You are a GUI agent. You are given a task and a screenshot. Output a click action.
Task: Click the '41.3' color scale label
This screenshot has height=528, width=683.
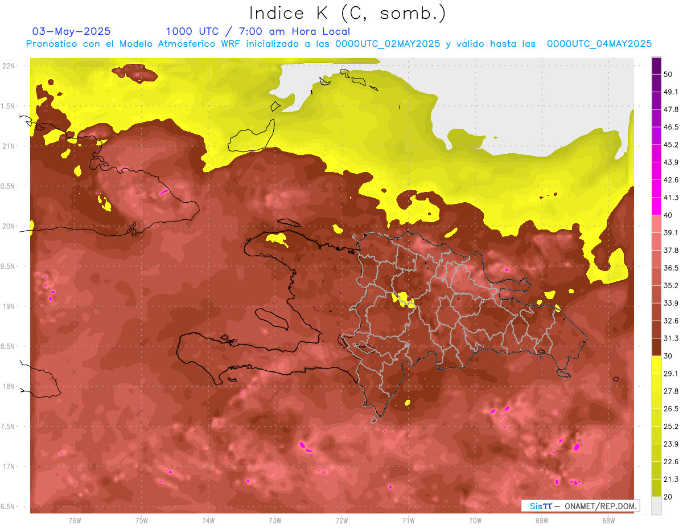[x=671, y=198]
